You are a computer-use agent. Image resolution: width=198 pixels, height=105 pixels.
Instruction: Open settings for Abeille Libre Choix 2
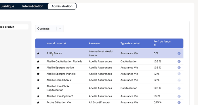(x=179, y=80)
